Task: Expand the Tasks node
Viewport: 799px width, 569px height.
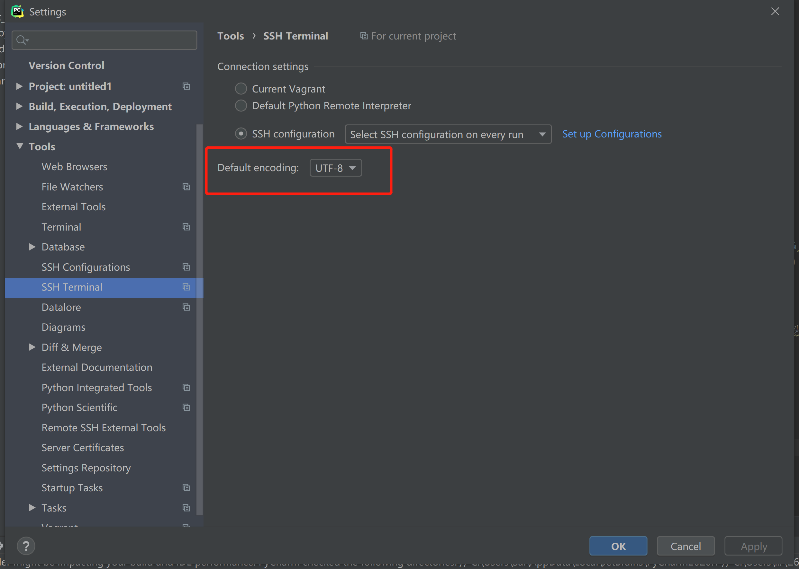Action: tap(32, 508)
